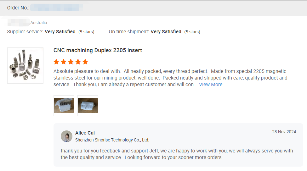This screenshot has width=307, height=171.
Task: Open the CNC machined parts product image
Action: [25, 65]
